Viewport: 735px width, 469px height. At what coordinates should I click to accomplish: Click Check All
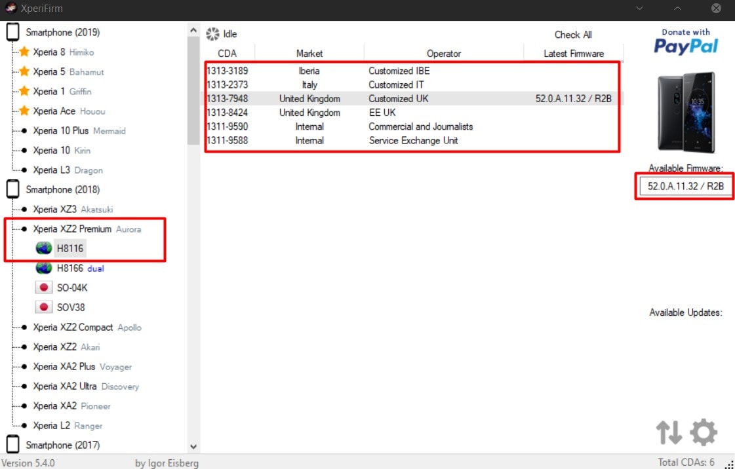coord(573,35)
